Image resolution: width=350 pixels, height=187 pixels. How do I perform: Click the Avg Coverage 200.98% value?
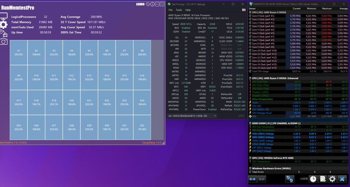[96, 17]
